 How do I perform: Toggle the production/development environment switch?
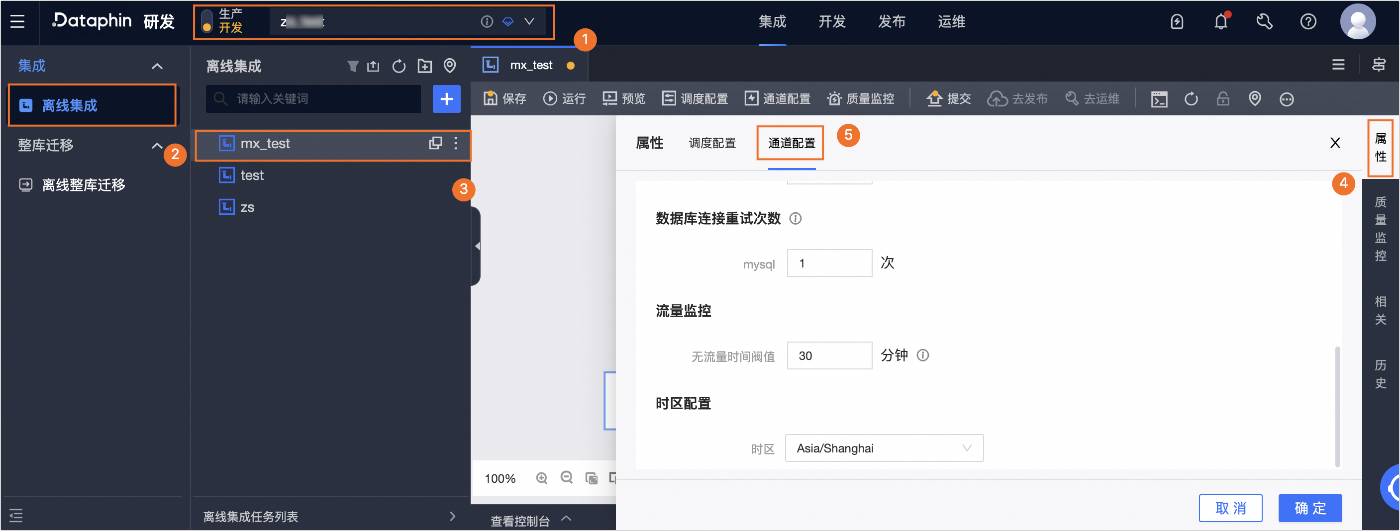pyautogui.click(x=207, y=21)
